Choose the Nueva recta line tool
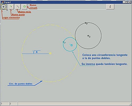The width and height of the screenshot is (132, 106). 18,7
